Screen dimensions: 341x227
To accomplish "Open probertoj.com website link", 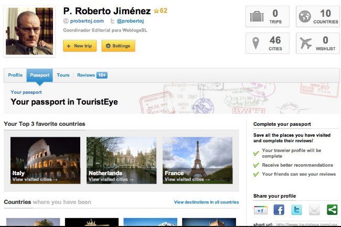I will click(x=87, y=21).
